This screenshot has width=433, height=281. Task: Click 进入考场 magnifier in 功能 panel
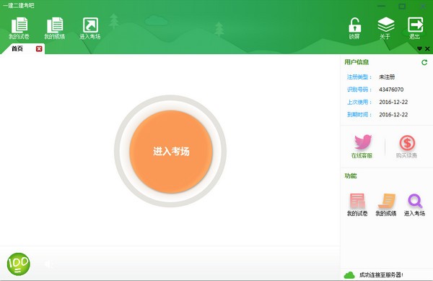(414, 204)
